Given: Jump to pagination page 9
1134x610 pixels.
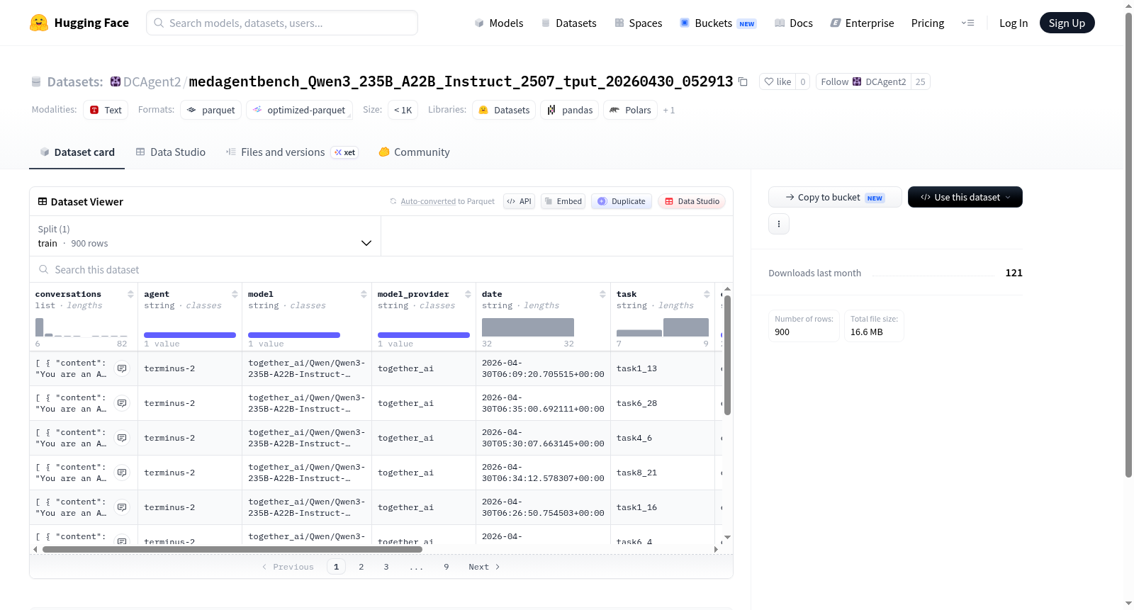Looking at the screenshot, I should (447, 567).
